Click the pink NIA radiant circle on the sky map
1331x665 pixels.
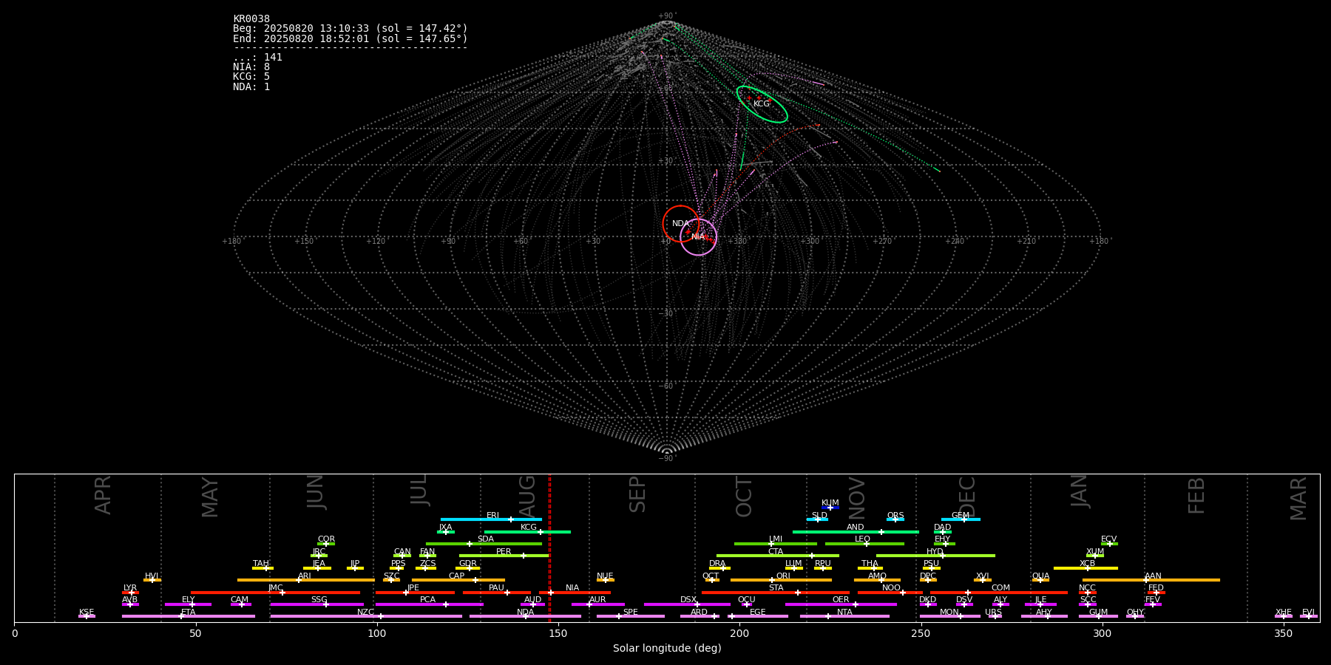(699, 237)
